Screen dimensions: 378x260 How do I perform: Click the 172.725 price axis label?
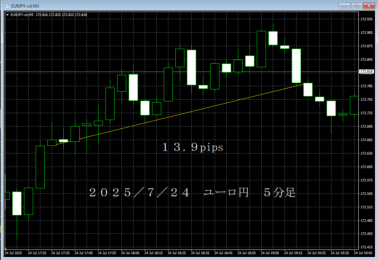(x=366, y=113)
